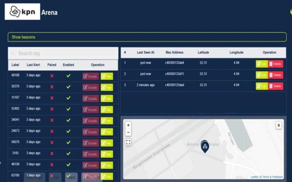Delete beacon c49300133dad
Screen dimensions: 292x182
pyautogui.click(x=276, y=86)
